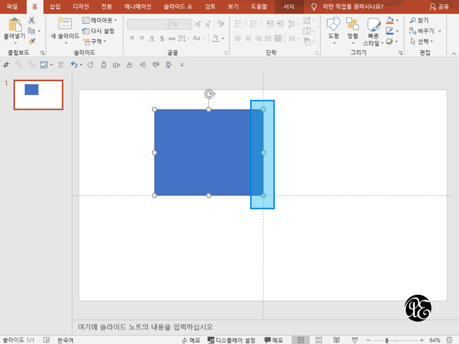Collapse the ribbon with the chevron

point(453,53)
